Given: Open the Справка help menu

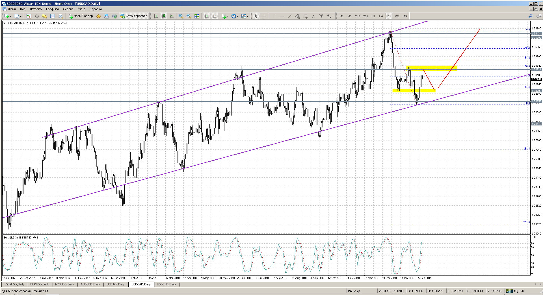Looking at the screenshot, I should click(x=96, y=9).
